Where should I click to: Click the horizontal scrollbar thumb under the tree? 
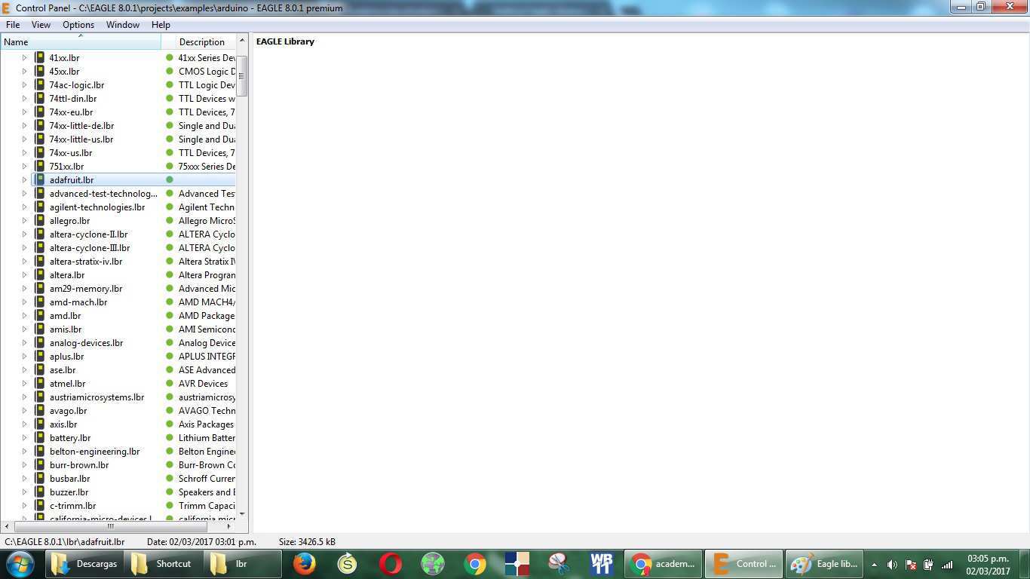click(x=111, y=526)
